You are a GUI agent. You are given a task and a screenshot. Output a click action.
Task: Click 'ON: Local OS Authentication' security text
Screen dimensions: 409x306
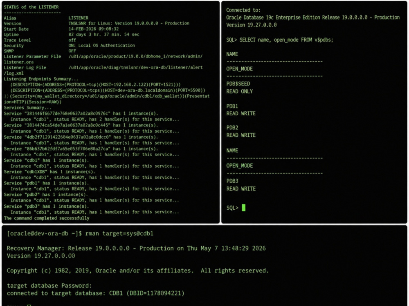coord(102,45)
